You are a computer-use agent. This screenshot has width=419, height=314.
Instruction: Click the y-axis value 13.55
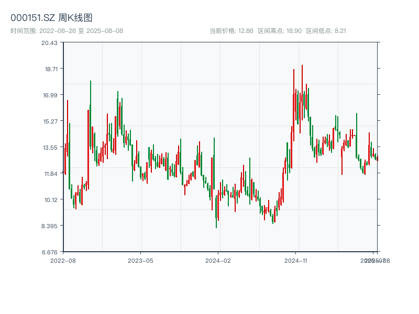coord(50,148)
